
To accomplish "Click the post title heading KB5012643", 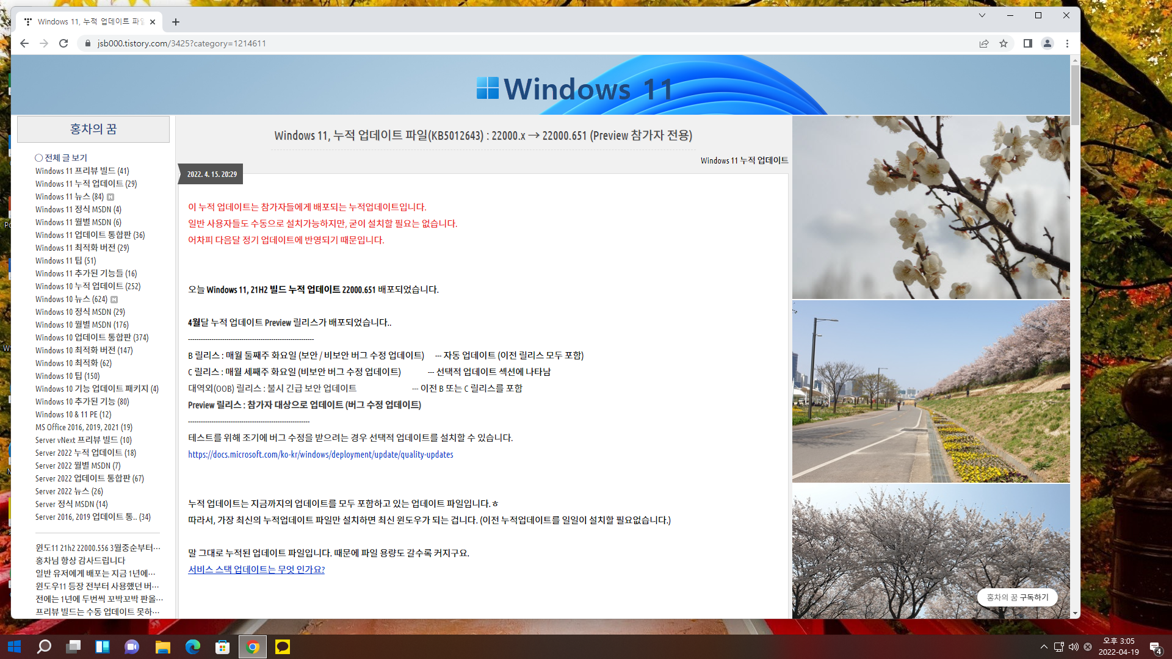I will tap(483, 135).
